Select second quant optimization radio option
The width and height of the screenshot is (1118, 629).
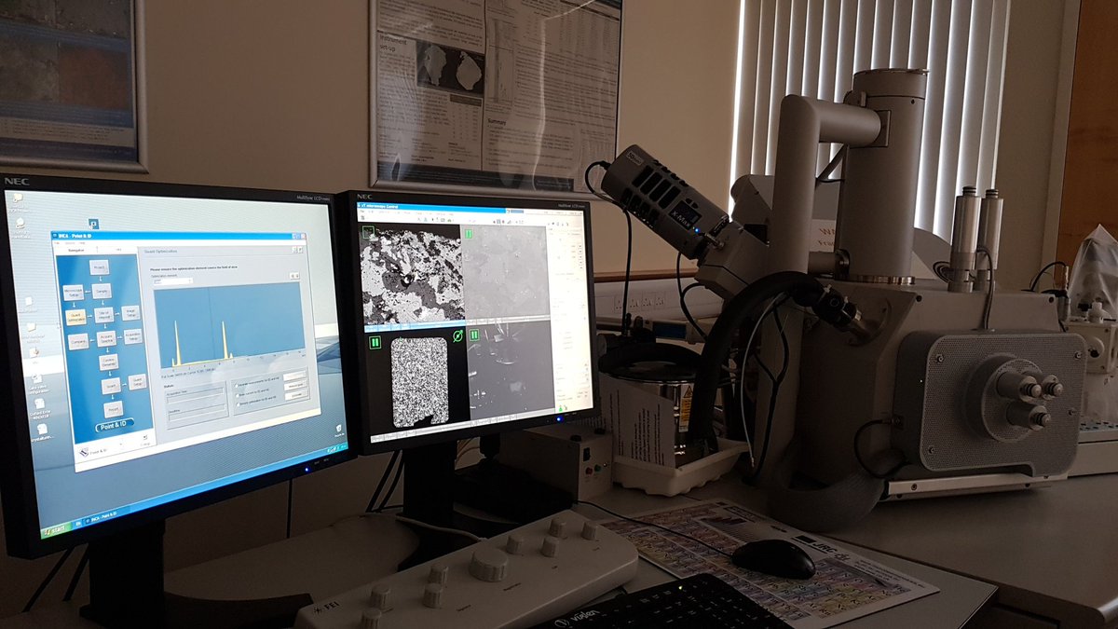click(237, 395)
